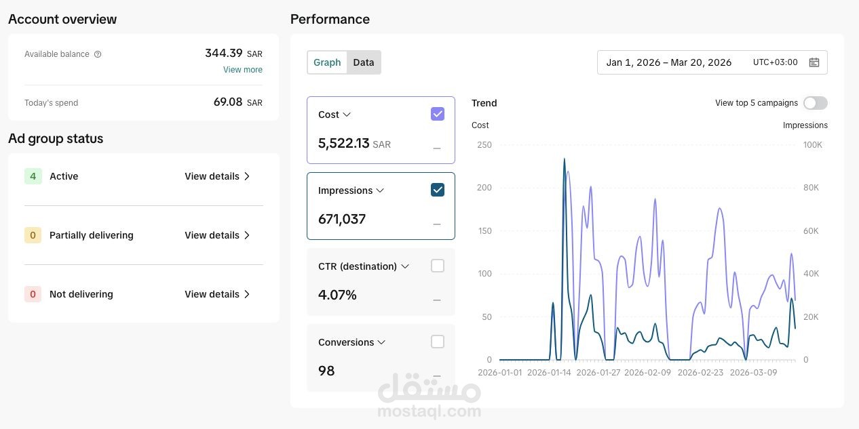Open the calendar icon in date range
859x429 pixels.
pos(814,62)
